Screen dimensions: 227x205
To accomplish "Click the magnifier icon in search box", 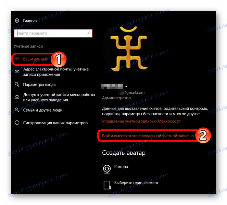I will 89,33.
